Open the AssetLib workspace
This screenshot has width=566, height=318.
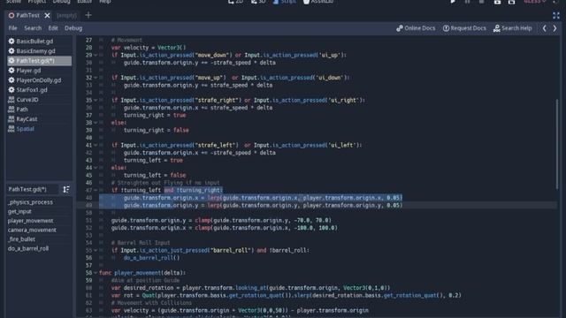(318, 2)
